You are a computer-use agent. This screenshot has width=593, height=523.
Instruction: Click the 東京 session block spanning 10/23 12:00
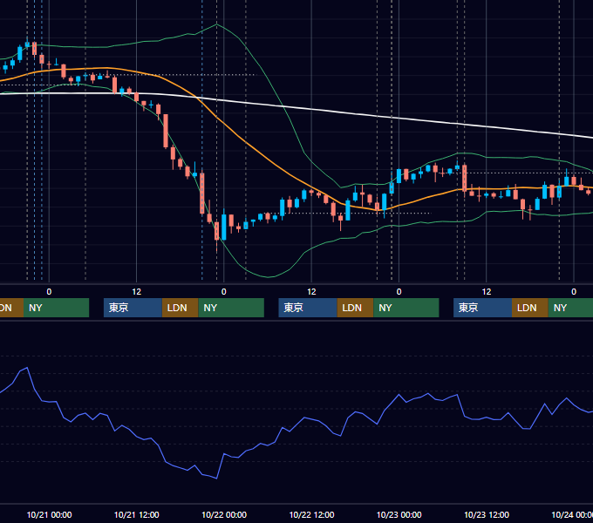click(482, 308)
